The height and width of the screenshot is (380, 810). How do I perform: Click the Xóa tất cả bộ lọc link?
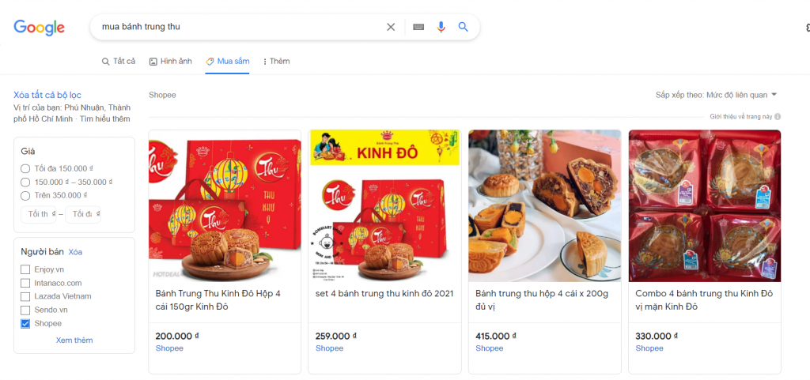pyautogui.click(x=47, y=95)
